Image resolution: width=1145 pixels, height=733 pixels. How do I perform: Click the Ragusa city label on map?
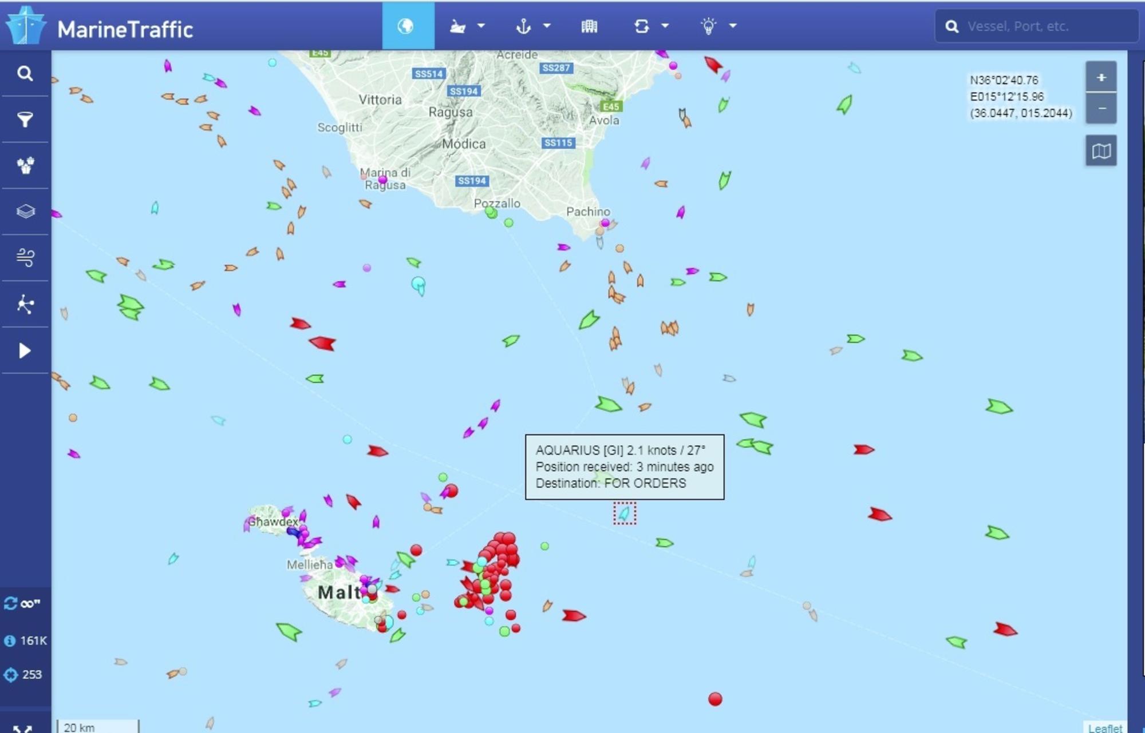click(x=451, y=112)
